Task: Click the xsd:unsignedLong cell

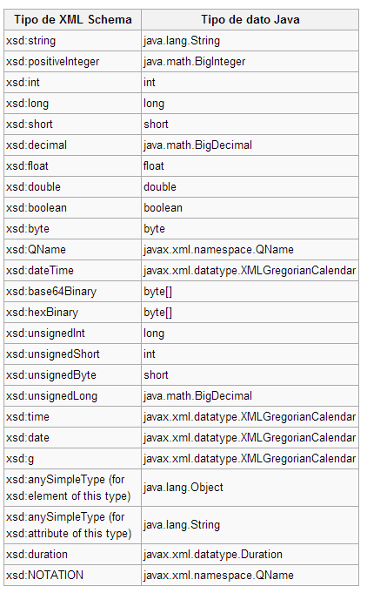Action: (x=73, y=395)
